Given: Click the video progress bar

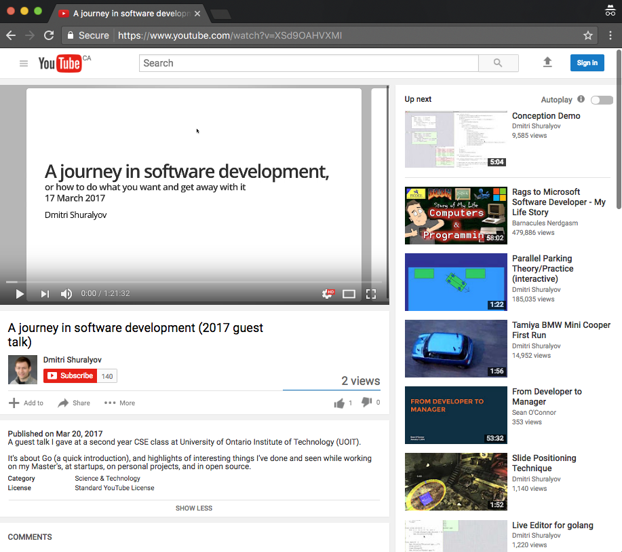Looking at the screenshot, I should click(194, 282).
